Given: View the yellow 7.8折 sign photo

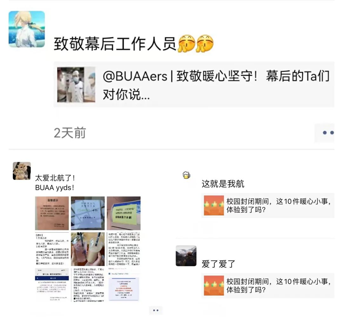Looking at the screenshot, I should [x=124, y=213].
